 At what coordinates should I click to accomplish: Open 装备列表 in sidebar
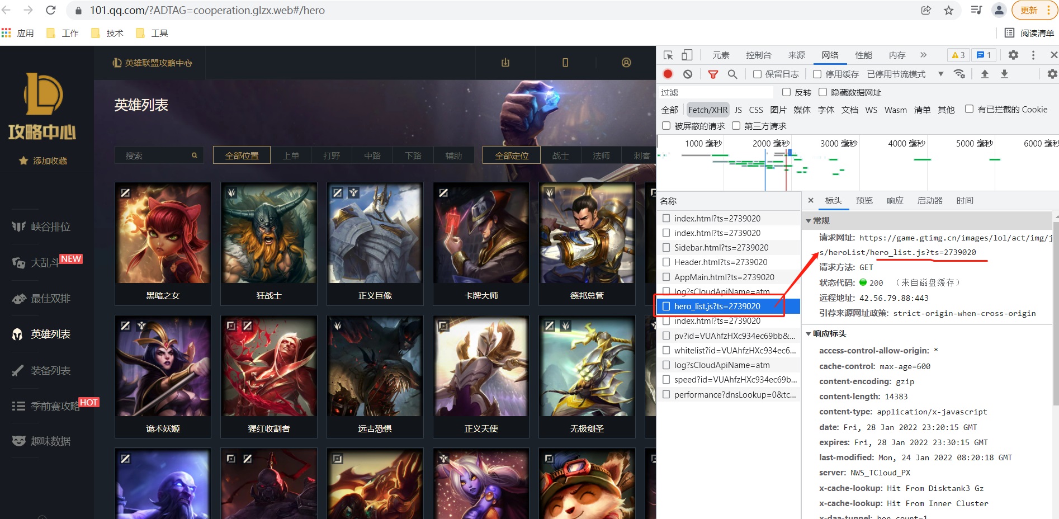click(x=42, y=370)
